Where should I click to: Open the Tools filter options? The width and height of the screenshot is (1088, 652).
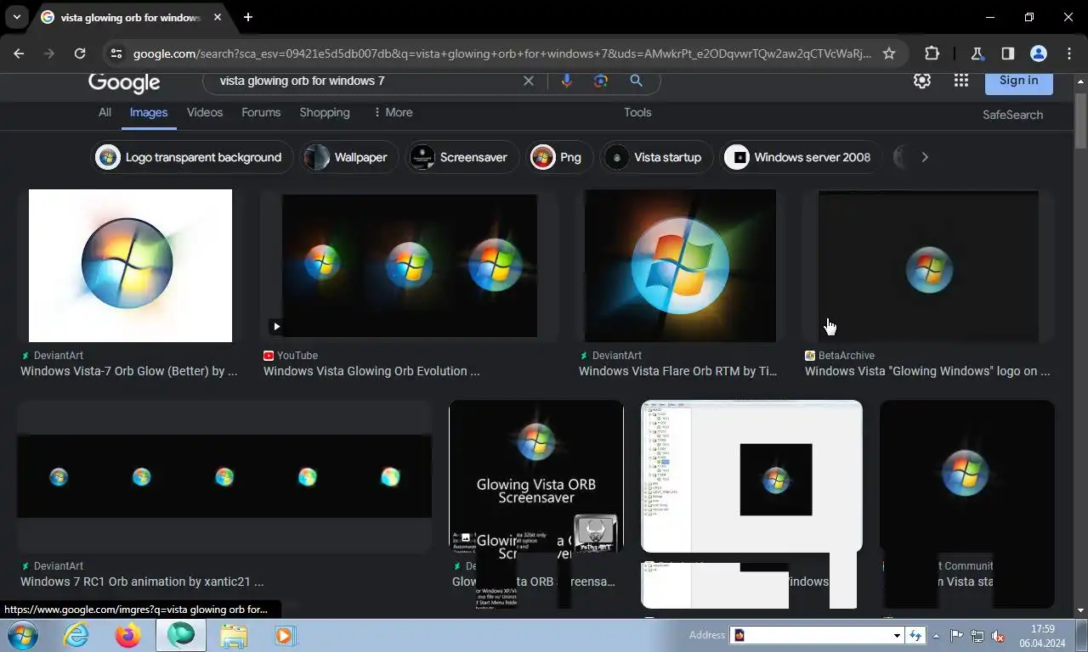pos(637,112)
